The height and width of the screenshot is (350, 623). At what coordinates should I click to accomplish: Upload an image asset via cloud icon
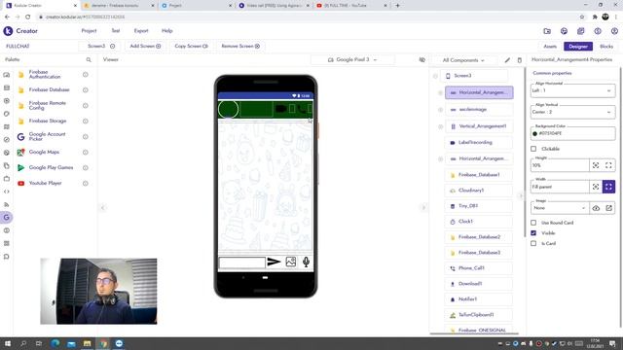(x=596, y=208)
